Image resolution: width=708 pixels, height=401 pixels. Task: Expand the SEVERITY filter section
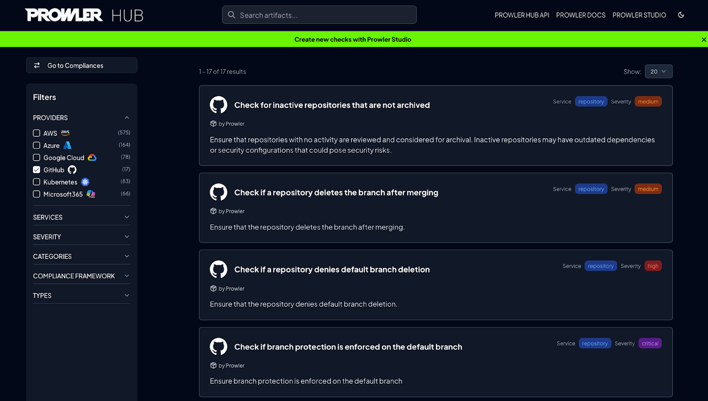[x=81, y=237]
